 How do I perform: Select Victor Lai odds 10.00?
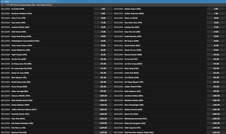click(216, 18)
